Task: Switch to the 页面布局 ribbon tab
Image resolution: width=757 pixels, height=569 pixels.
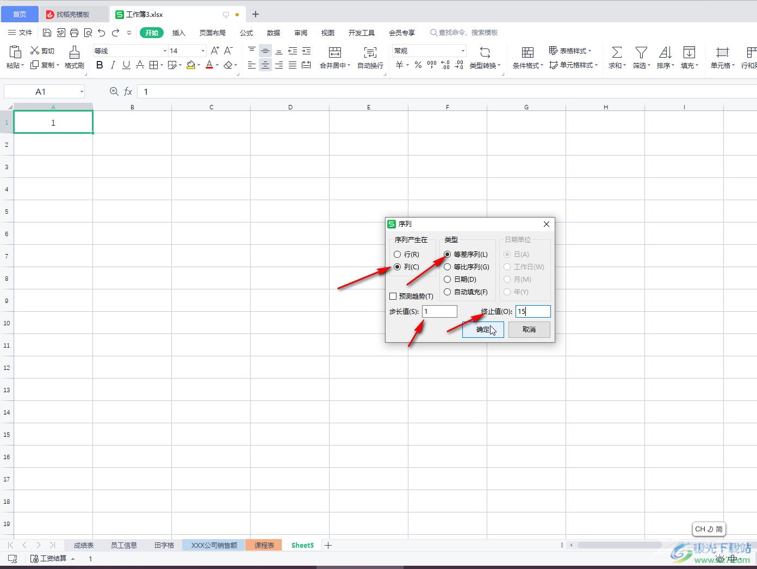Action: (213, 33)
